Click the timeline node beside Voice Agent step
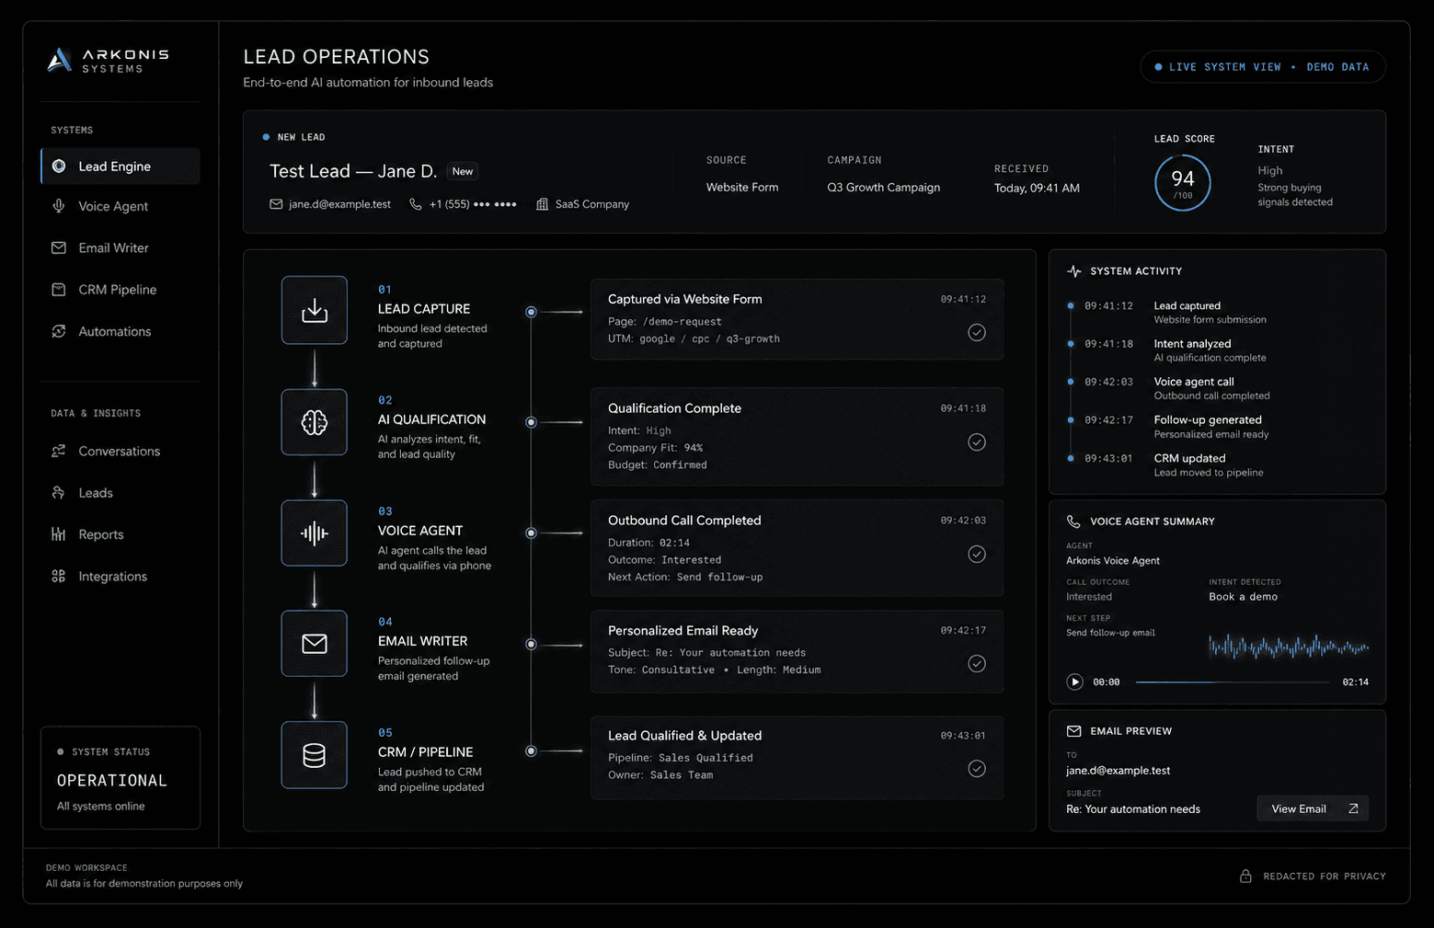This screenshot has height=928, width=1434. tap(531, 533)
